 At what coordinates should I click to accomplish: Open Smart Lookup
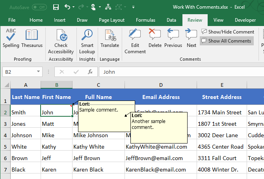(x=87, y=39)
